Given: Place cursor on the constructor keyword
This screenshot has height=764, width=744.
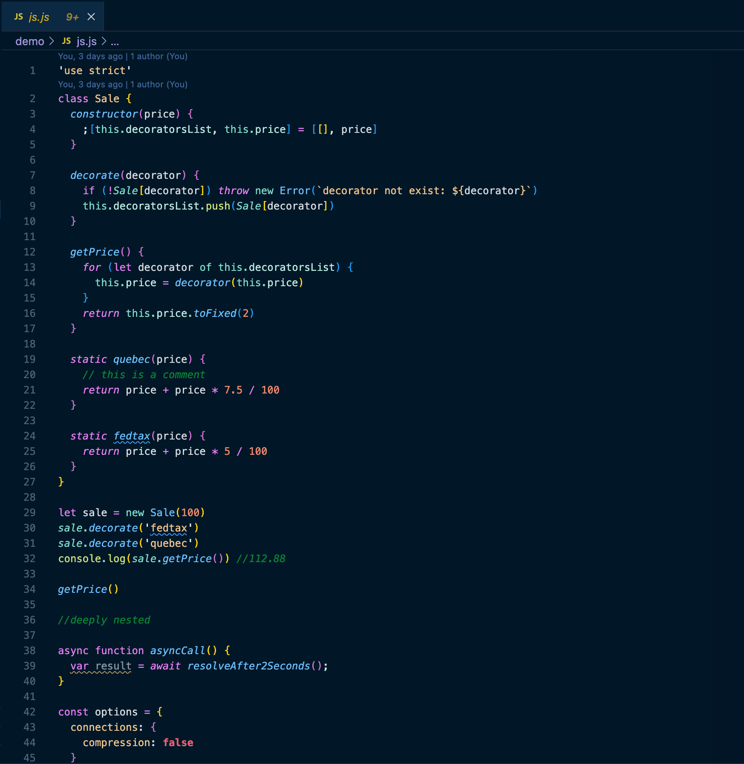Looking at the screenshot, I should pos(104,114).
